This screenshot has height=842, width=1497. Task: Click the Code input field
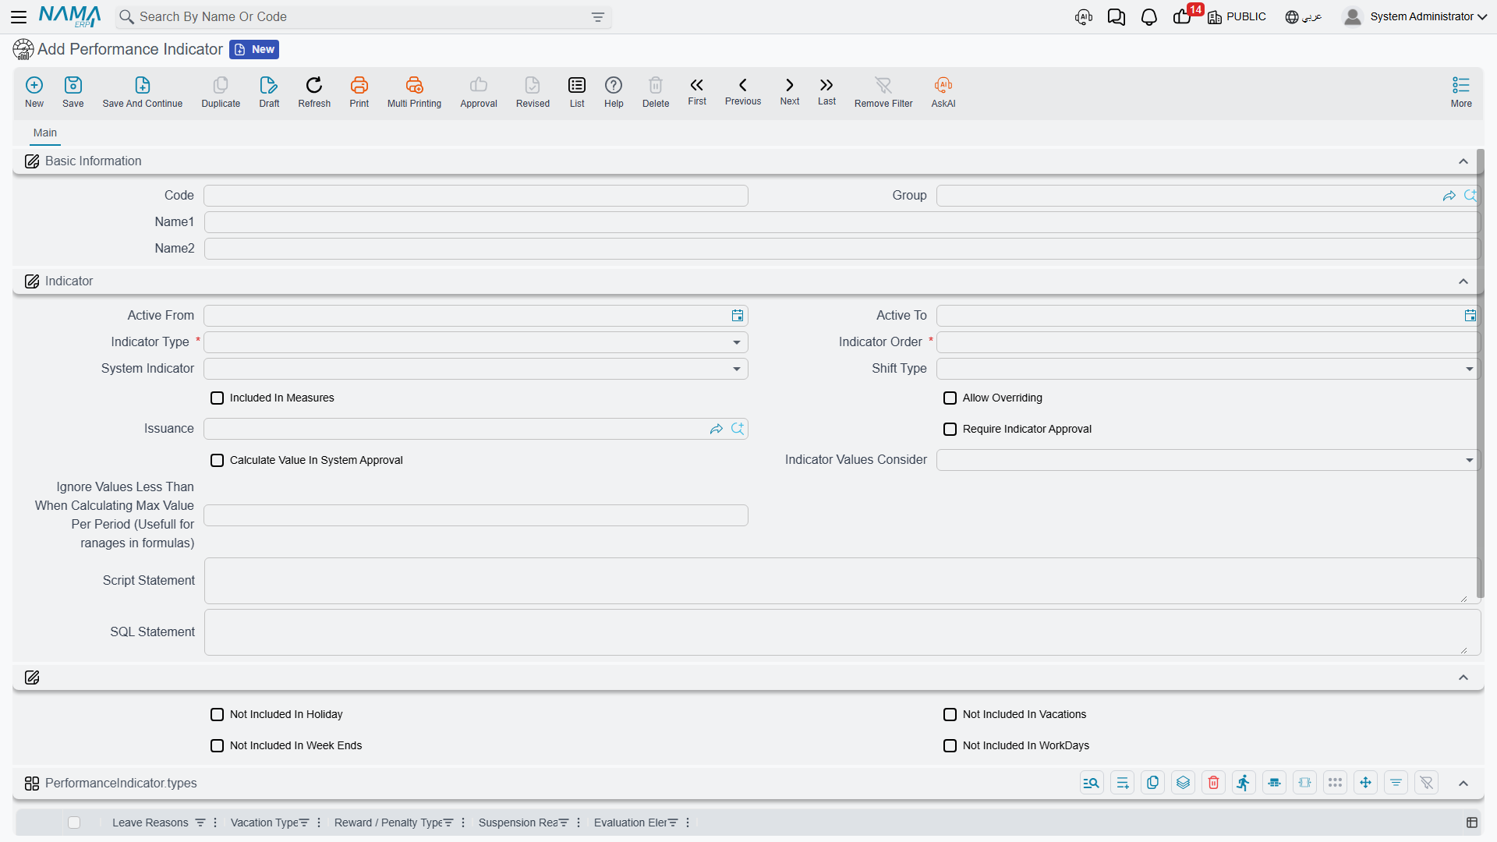[x=476, y=196]
